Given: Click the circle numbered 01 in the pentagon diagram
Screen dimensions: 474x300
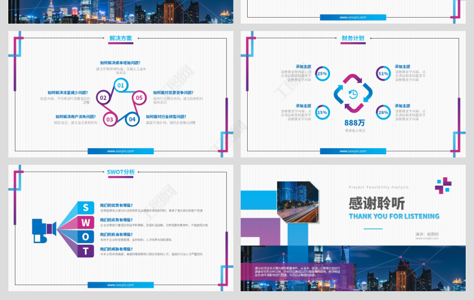Looking at the screenshot, I should 121,85.
